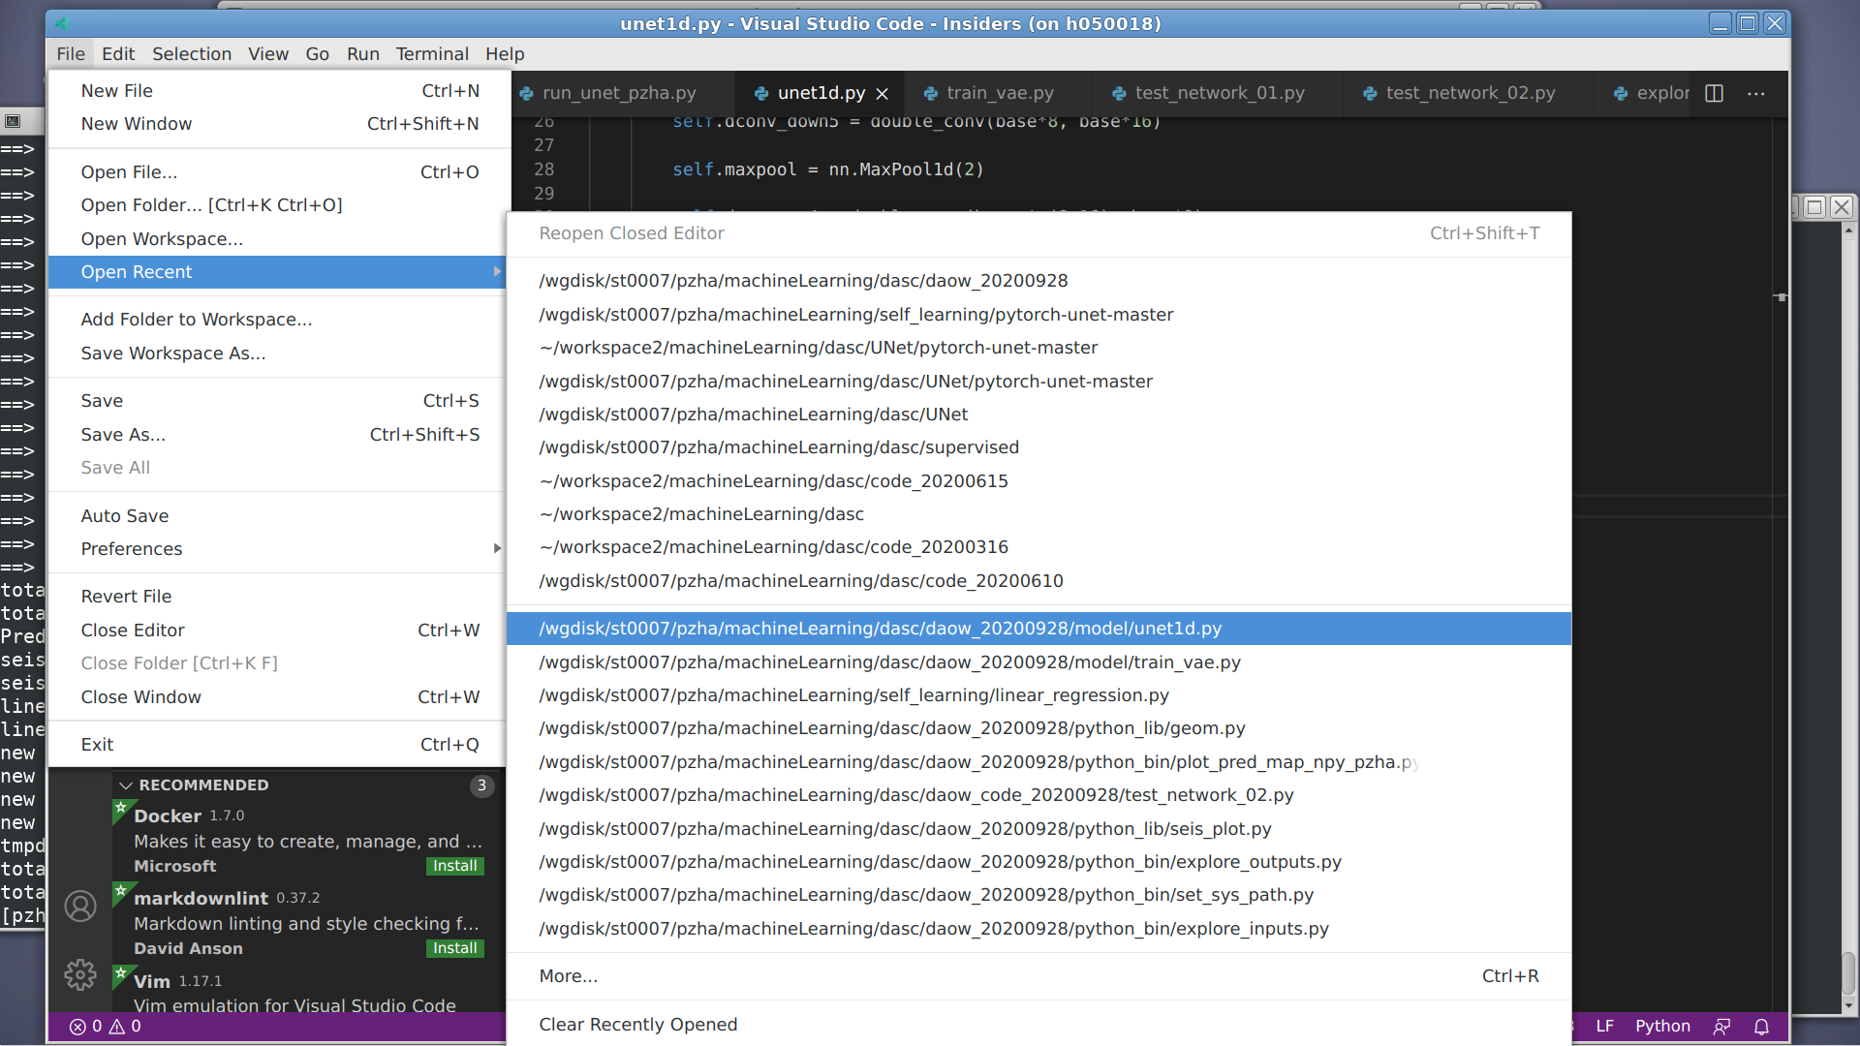The height and width of the screenshot is (1046, 1860).
Task: Expand the Open Recent submenu arrow
Action: 497,272
